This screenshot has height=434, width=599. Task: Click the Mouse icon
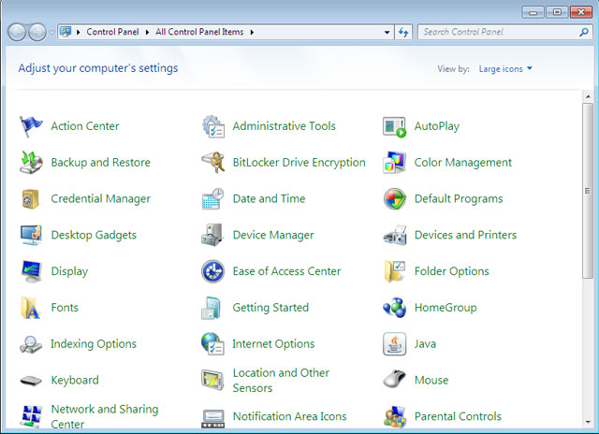point(394,381)
